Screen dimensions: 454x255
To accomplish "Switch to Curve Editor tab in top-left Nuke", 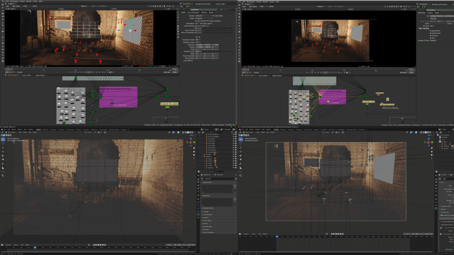I will point(26,75).
